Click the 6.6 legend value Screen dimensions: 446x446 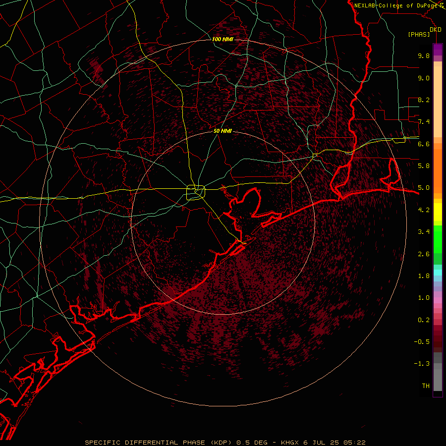pyautogui.click(x=424, y=144)
